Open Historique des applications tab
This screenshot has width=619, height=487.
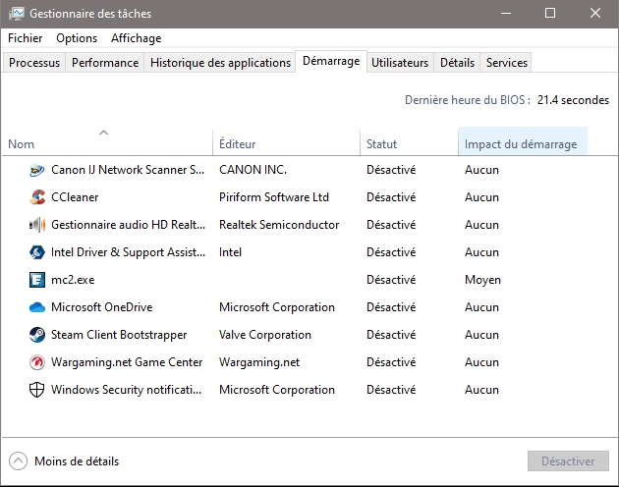[220, 63]
